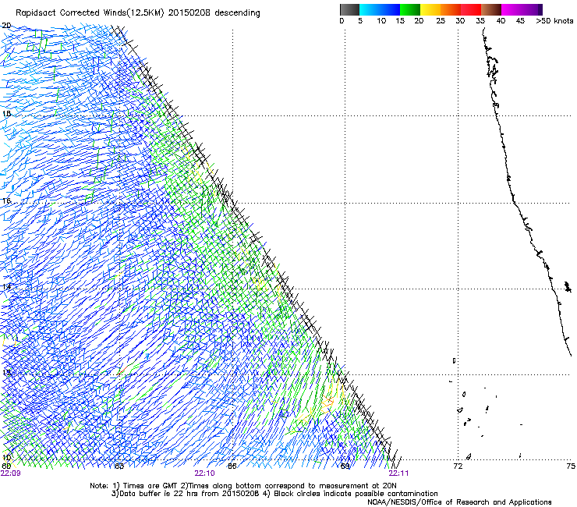Click the '>50 knots' legend label
Viewport: 577px width, 507px height.
[x=554, y=21]
